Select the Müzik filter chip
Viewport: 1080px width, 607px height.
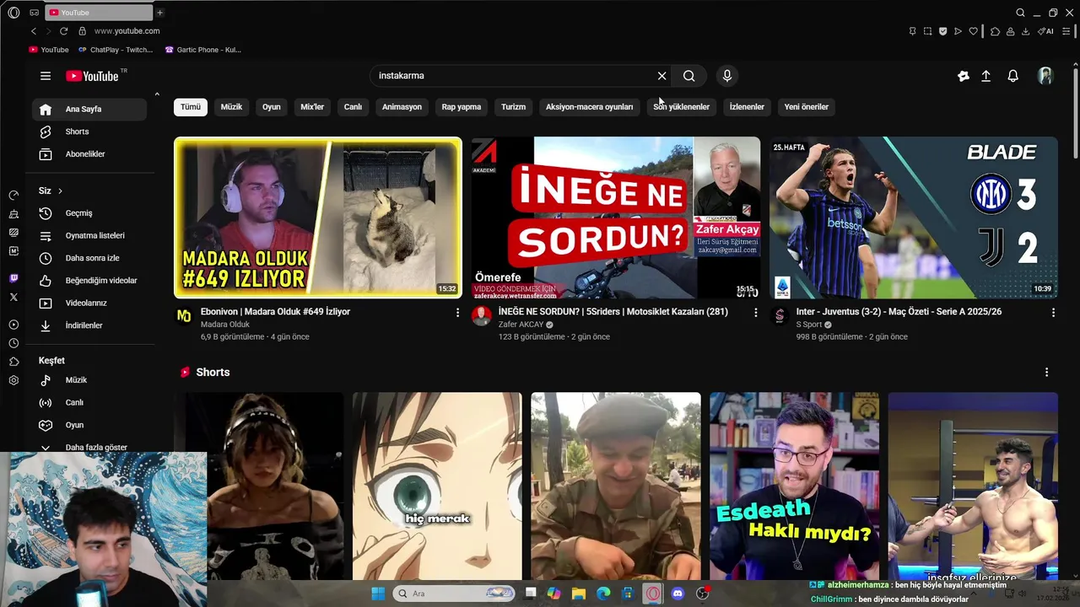[x=231, y=107]
